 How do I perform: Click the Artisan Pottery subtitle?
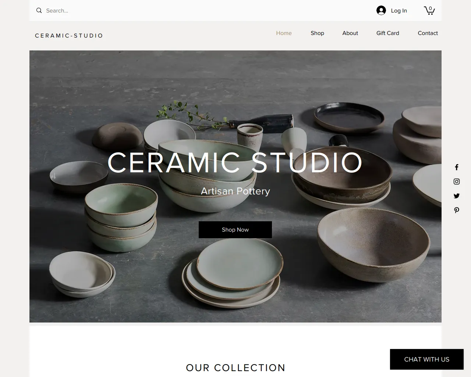(x=235, y=191)
